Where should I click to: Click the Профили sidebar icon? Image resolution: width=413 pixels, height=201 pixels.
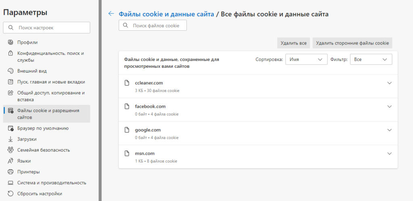click(11, 42)
